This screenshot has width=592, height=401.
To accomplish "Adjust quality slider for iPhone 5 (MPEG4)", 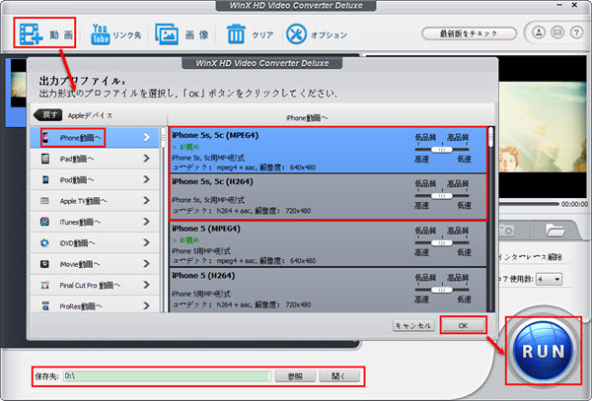I will tap(442, 243).
